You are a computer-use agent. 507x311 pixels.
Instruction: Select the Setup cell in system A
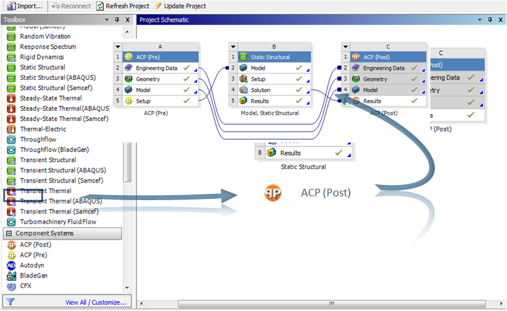coord(160,101)
